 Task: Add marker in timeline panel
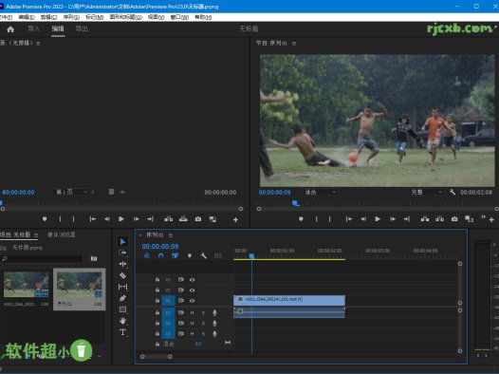point(190,255)
